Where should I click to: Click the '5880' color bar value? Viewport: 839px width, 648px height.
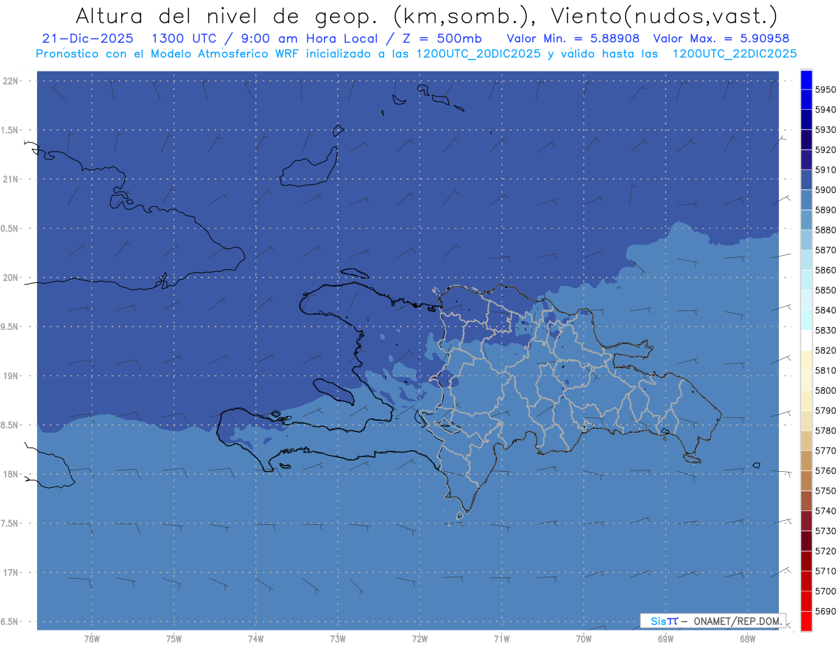tap(825, 230)
